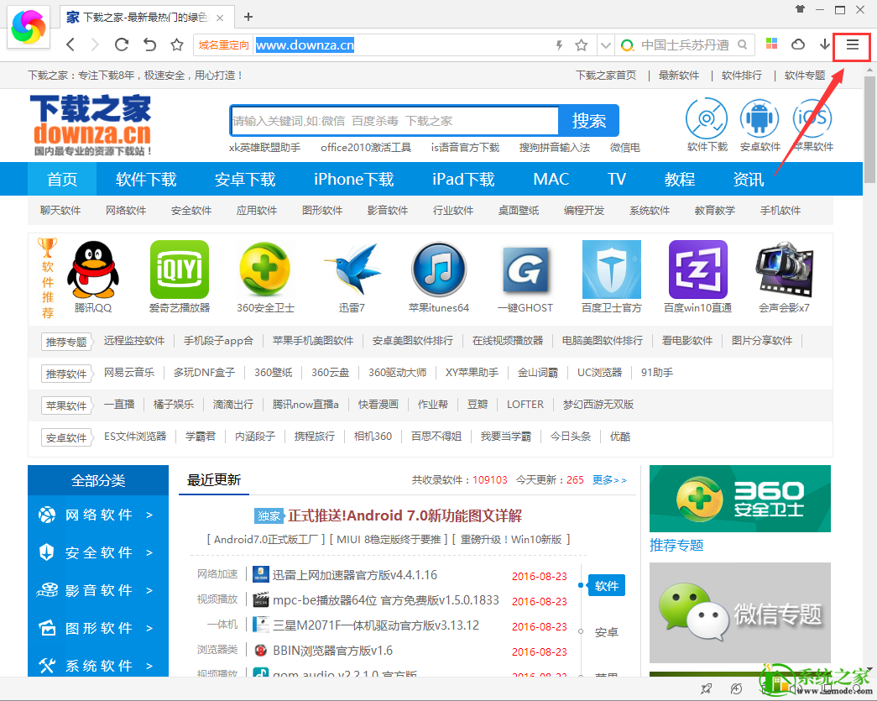This screenshot has height=701, width=877.
Task: Expand the 网络软件 category in left sidebar
Action: click(98, 515)
